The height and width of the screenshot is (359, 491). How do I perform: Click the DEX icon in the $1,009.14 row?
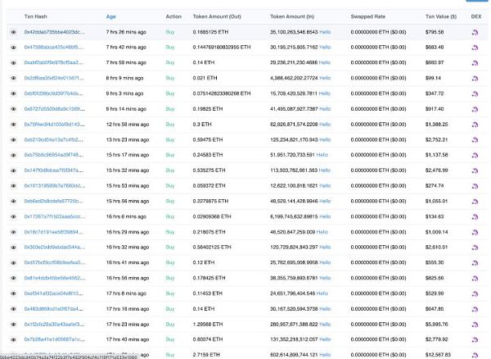[475, 231]
